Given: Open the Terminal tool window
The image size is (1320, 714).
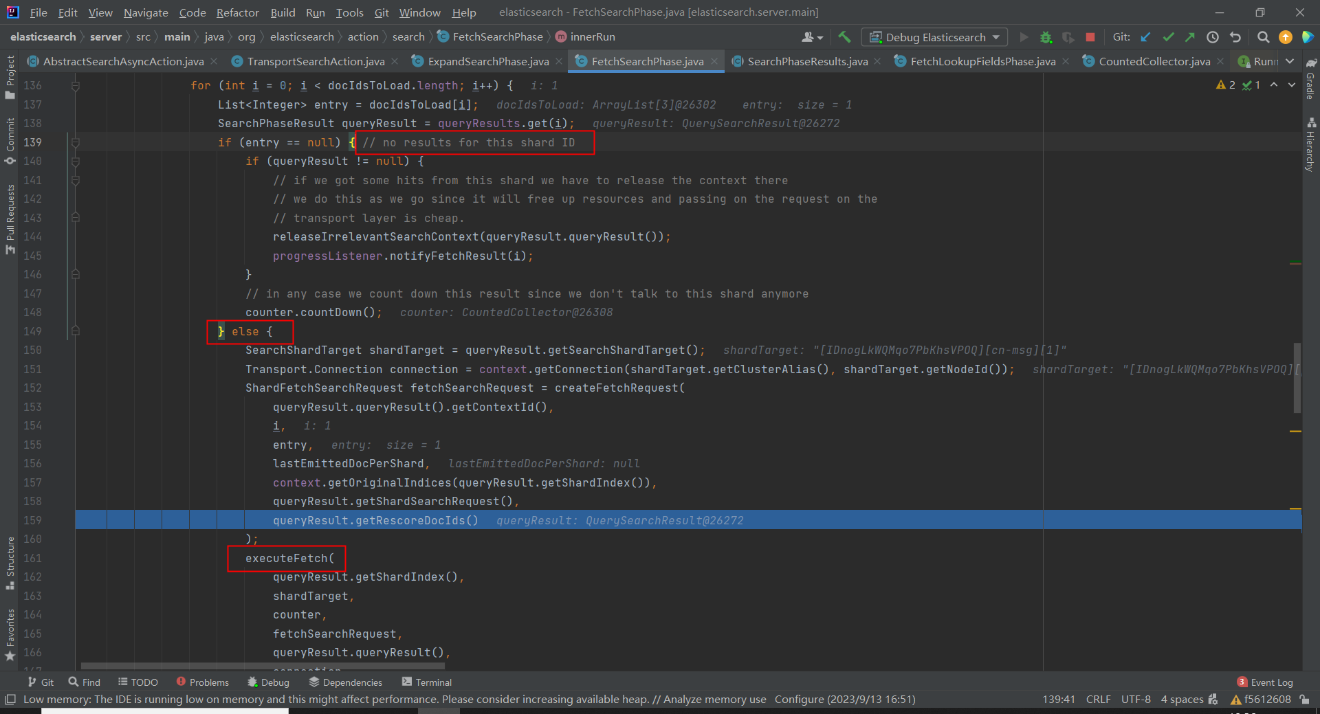Looking at the screenshot, I should pos(427,682).
